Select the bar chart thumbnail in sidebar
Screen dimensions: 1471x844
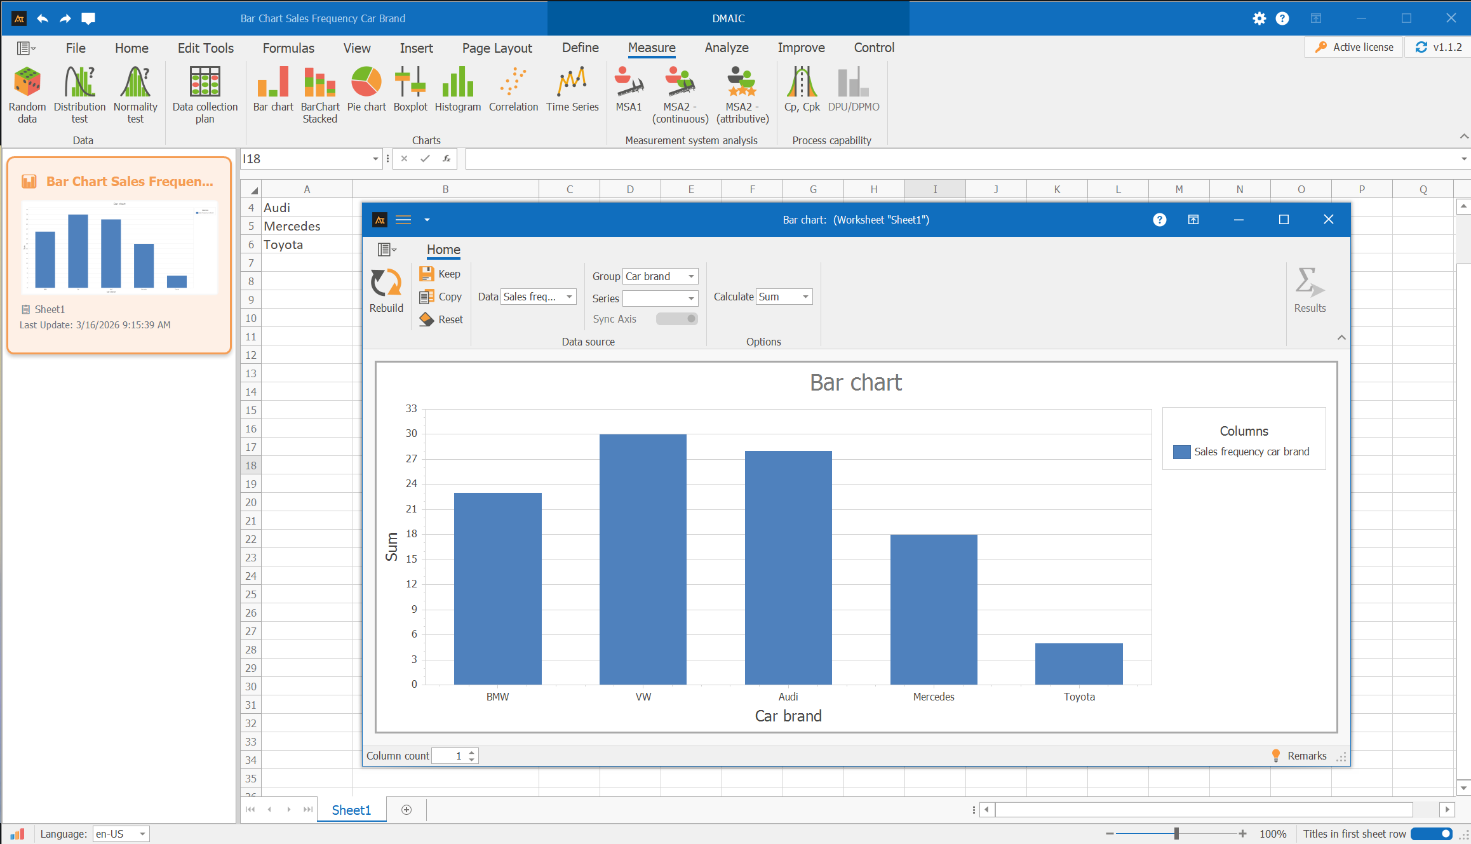click(x=119, y=248)
